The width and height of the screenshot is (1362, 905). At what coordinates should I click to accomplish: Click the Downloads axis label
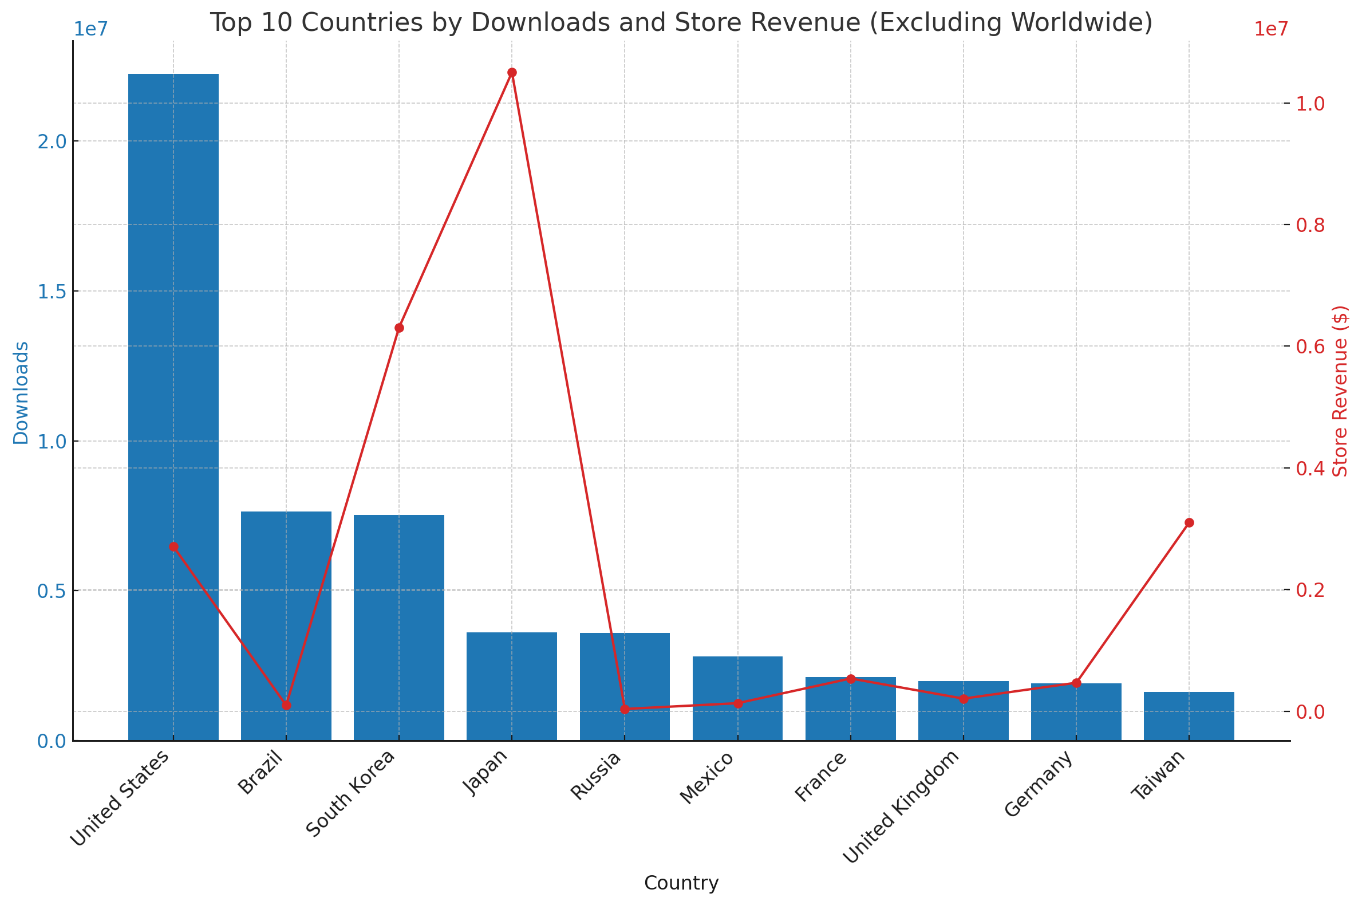point(21,392)
